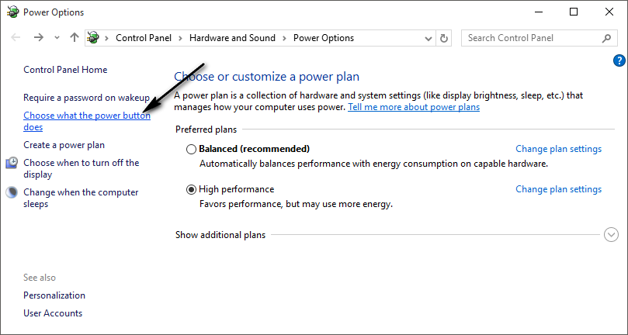
Task: Change plan settings for Balanced plan
Action: (558, 149)
